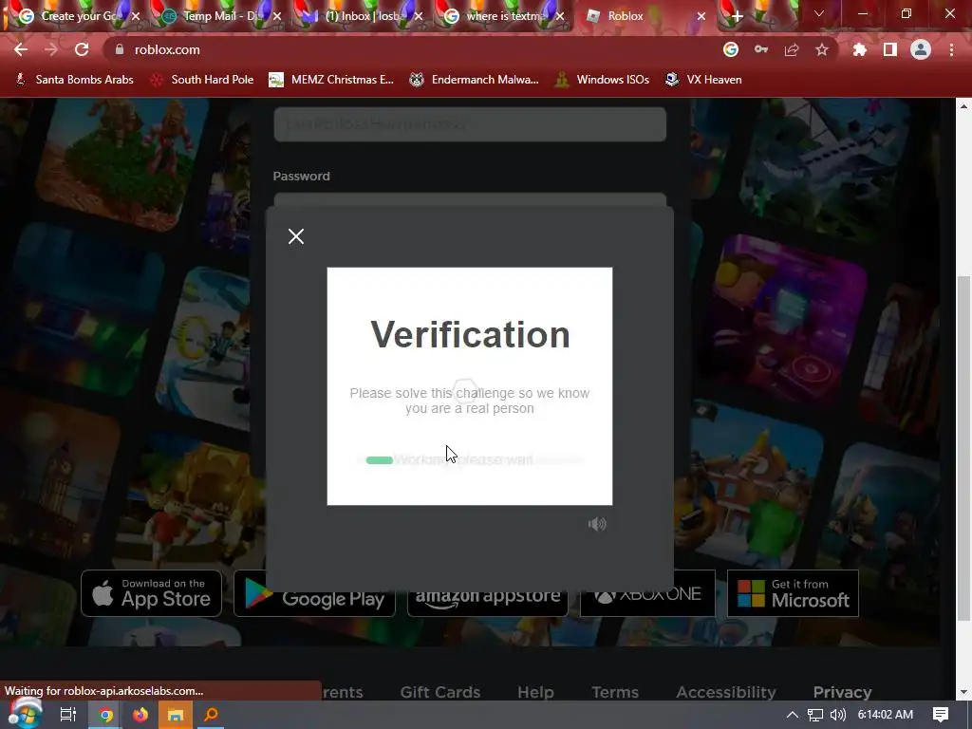This screenshot has height=729, width=972.
Task: Open South Hard Pole bookmark
Action: pyautogui.click(x=202, y=80)
